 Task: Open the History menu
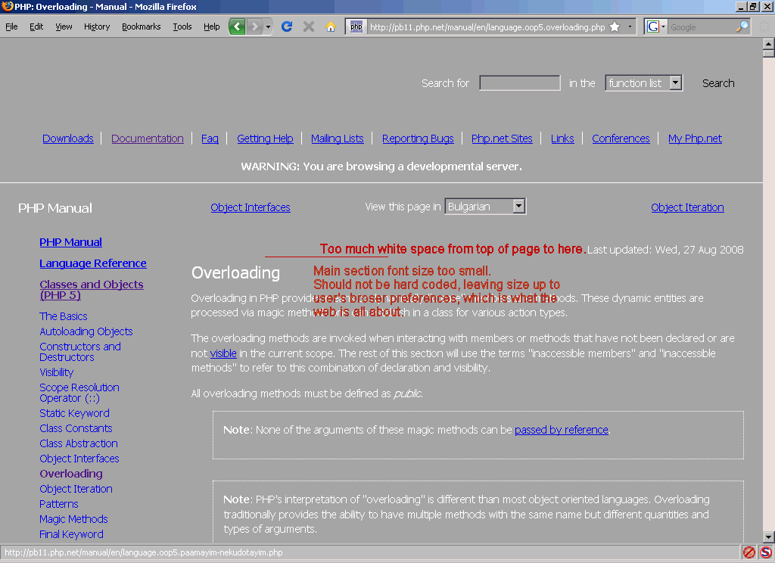[x=97, y=26]
